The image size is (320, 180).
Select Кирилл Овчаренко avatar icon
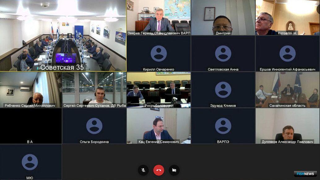click(158, 54)
